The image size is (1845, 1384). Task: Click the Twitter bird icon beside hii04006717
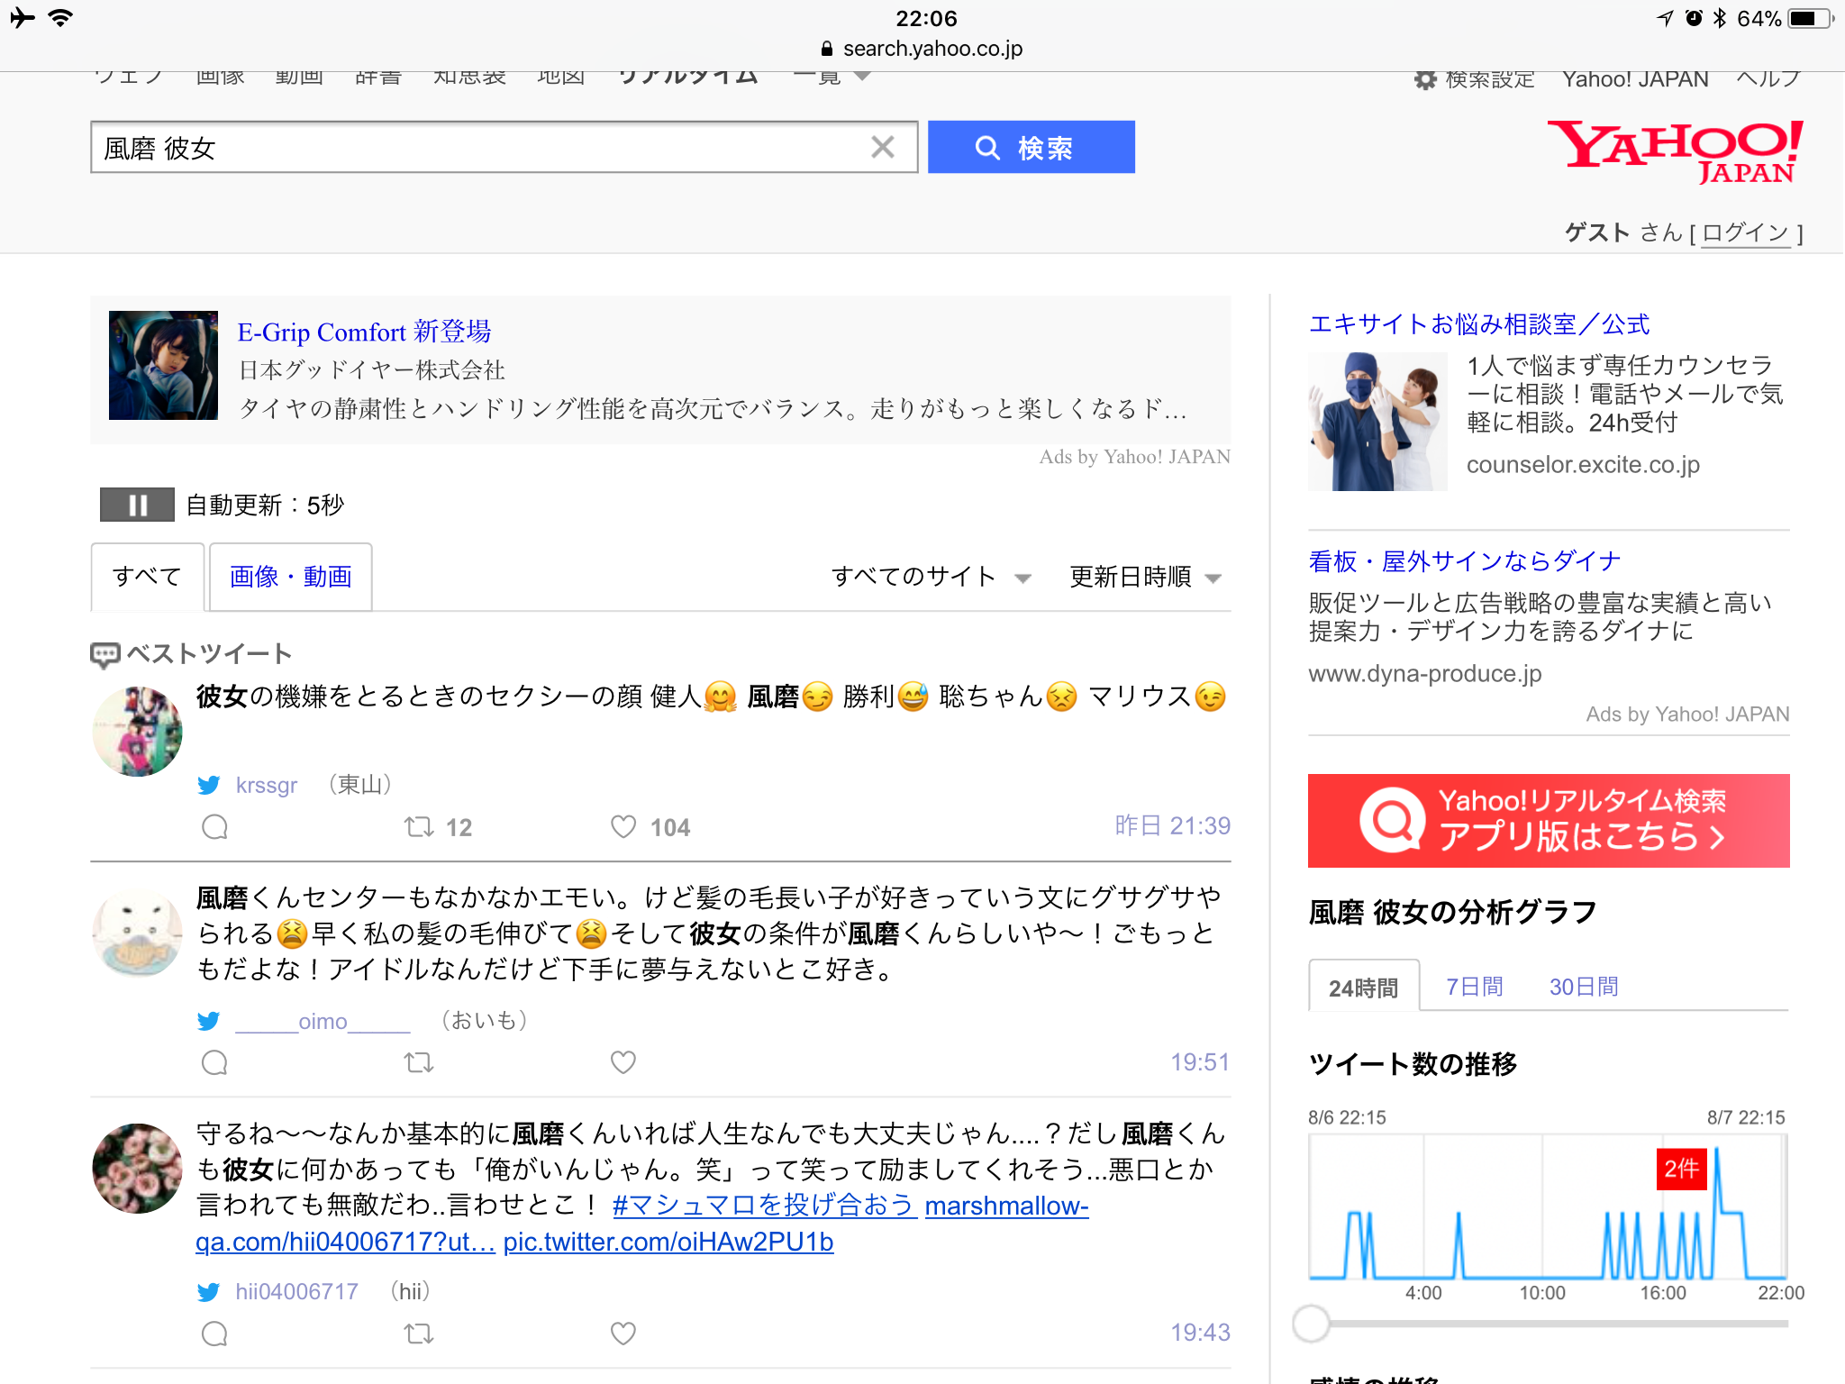point(209,1292)
